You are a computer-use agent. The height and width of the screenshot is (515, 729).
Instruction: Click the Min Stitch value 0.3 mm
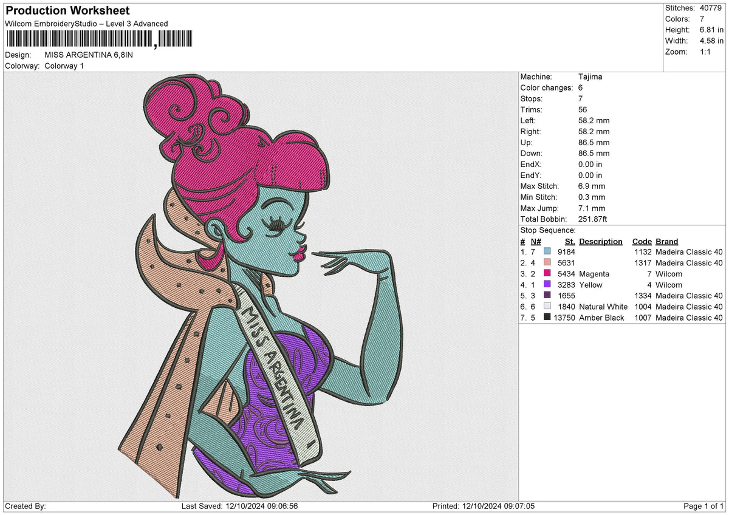pos(592,197)
